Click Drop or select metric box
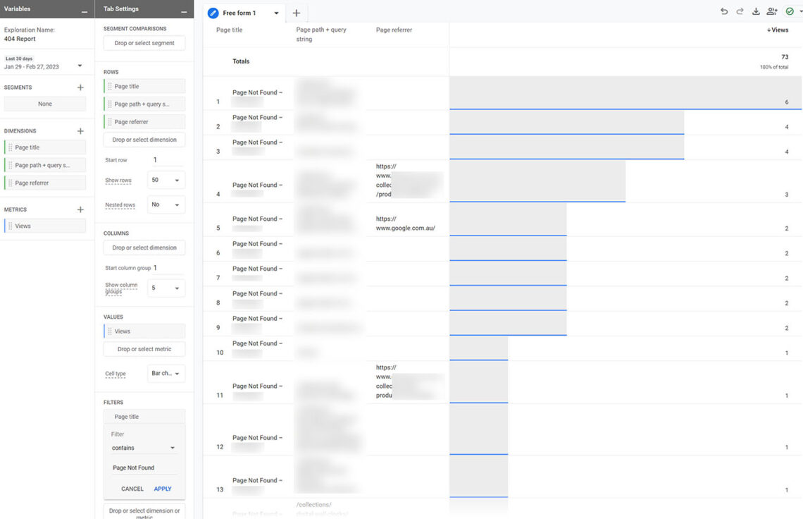Screen dimensions: 803x519 [144, 349]
